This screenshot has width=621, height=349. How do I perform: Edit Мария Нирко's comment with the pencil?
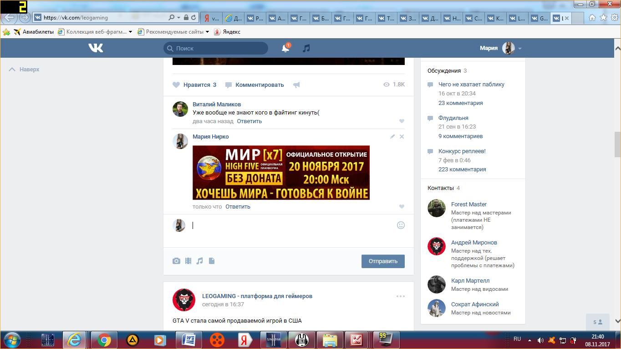click(392, 136)
